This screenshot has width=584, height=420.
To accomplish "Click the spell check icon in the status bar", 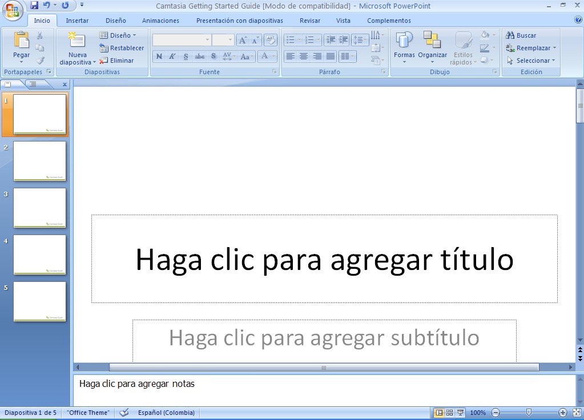I will [x=124, y=413].
